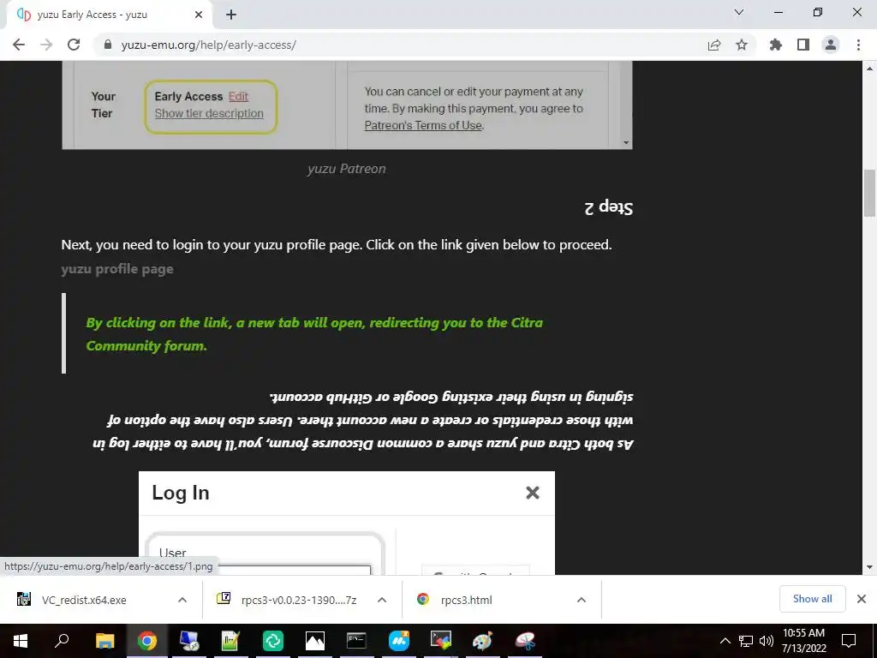Screen dimensions: 877x658
Task: Open Patreon's Terms of Use link
Action: (423, 125)
